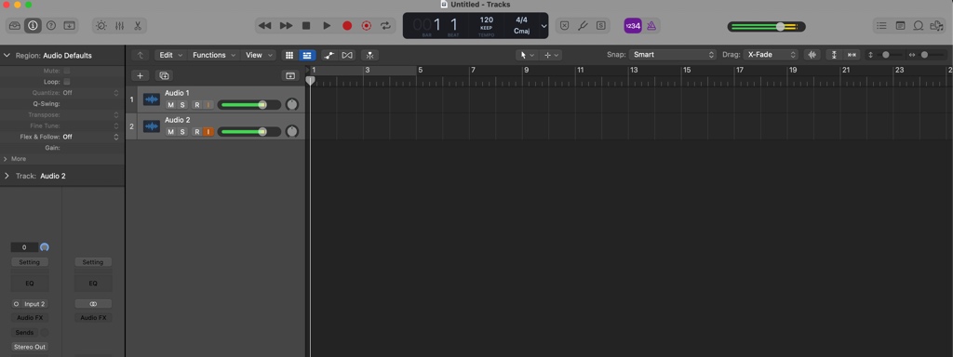Open the Functions menu
This screenshot has height=357, width=953.
pyautogui.click(x=214, y=55)
